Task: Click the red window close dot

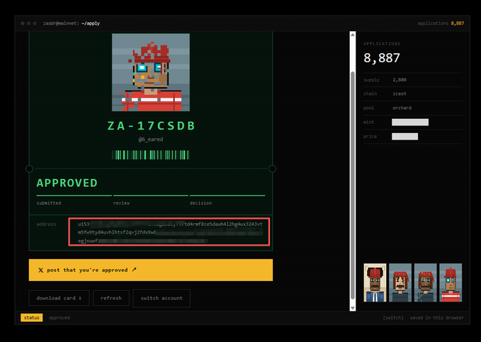Action: [x=23, y=23]
